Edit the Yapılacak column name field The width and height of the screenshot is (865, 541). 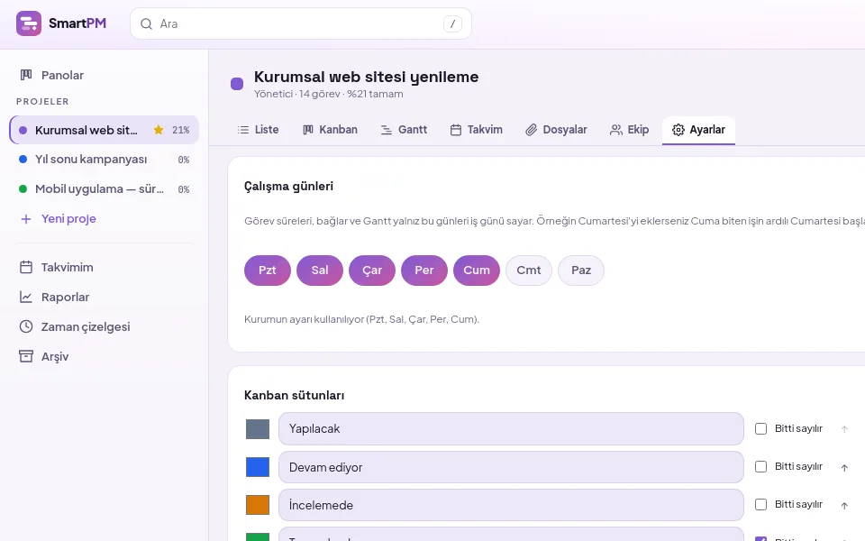[511, 429]
